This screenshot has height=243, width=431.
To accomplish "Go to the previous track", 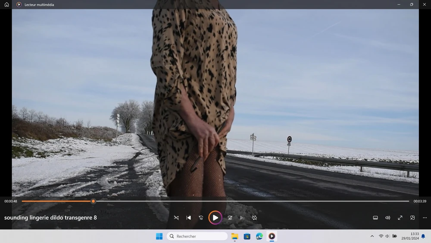I will (188, 218).
